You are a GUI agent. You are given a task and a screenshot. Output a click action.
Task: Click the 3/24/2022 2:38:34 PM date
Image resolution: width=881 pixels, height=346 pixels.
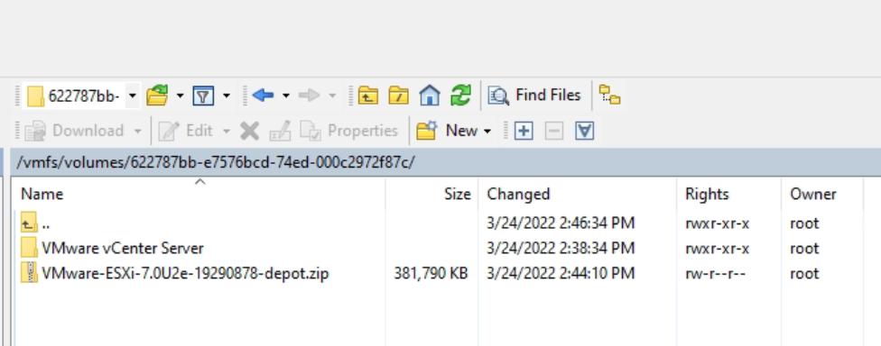(x=561, y=248)
